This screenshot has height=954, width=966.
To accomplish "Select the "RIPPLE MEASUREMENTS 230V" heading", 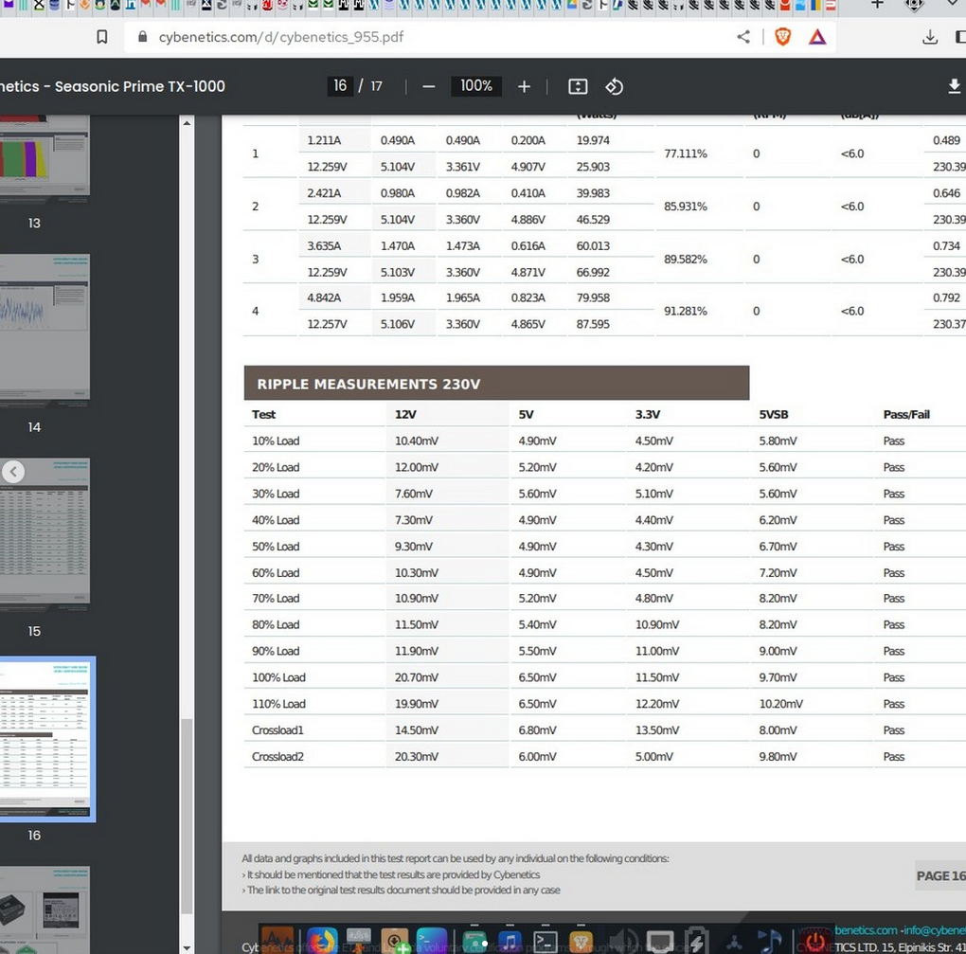I will 368,385.
